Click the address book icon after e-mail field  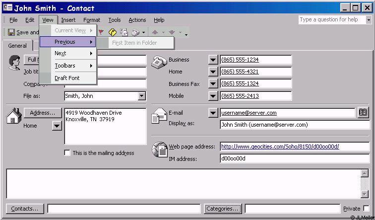pos(363,113)
